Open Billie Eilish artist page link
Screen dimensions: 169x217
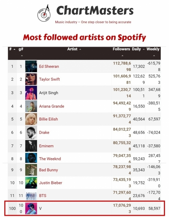(48, 119)
